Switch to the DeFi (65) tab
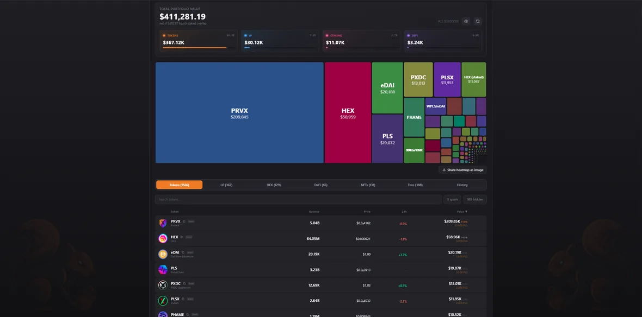 pyautogui.click(x=320, y=185)
